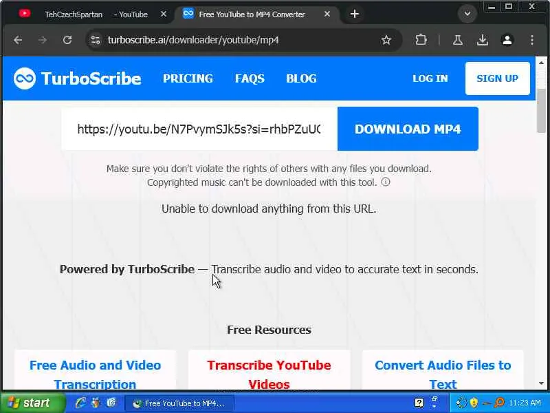Image resolution: width=550 pixels, height=413 pixels.
Task: Click the orange magnifier tray icon
Action: [x=499, y=403]
